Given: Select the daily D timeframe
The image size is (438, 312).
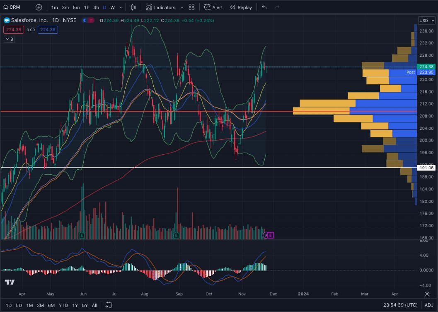Looking at the screenshot, I should 104,7.
